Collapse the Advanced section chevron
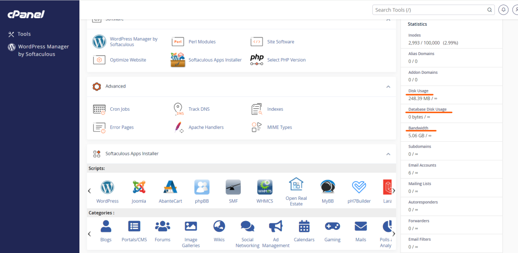The width and height of the screenshot is (518, 253). (x=388, y=87)
